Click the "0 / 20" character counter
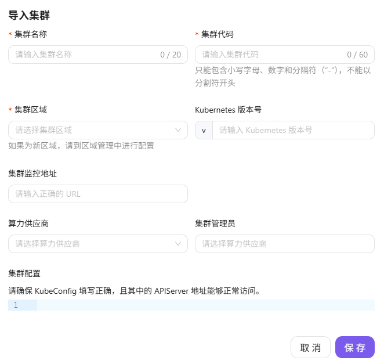 pos(171,55)
